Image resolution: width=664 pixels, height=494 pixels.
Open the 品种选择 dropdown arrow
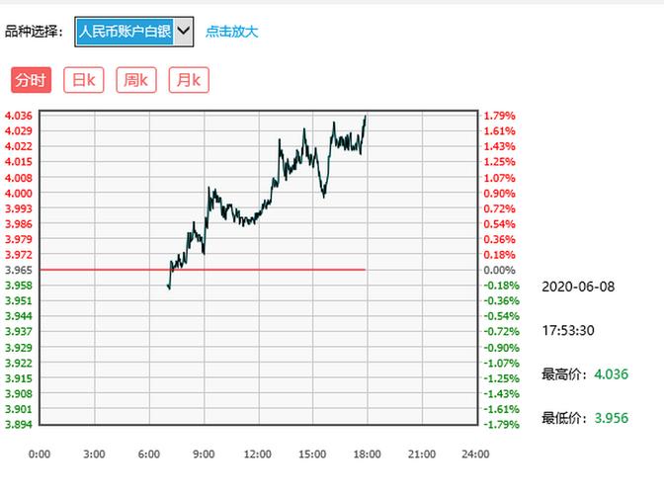click(184, 31)
